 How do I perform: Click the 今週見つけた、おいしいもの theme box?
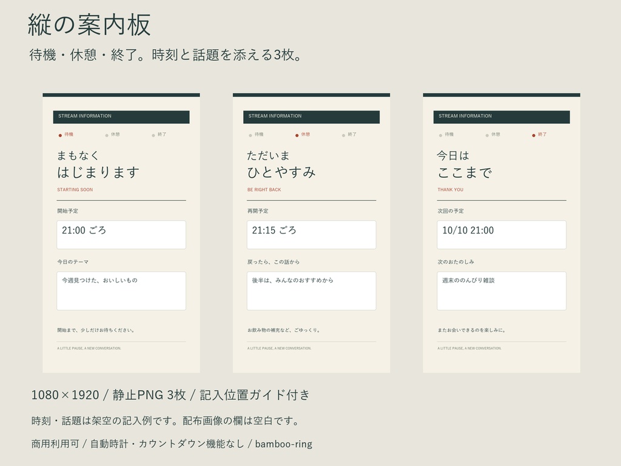[x=121, y=291]
